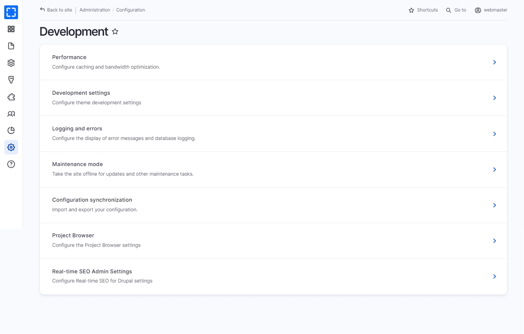
Task: Click the Drupal CMS logo icon
Action: click(x=11, y=12)
